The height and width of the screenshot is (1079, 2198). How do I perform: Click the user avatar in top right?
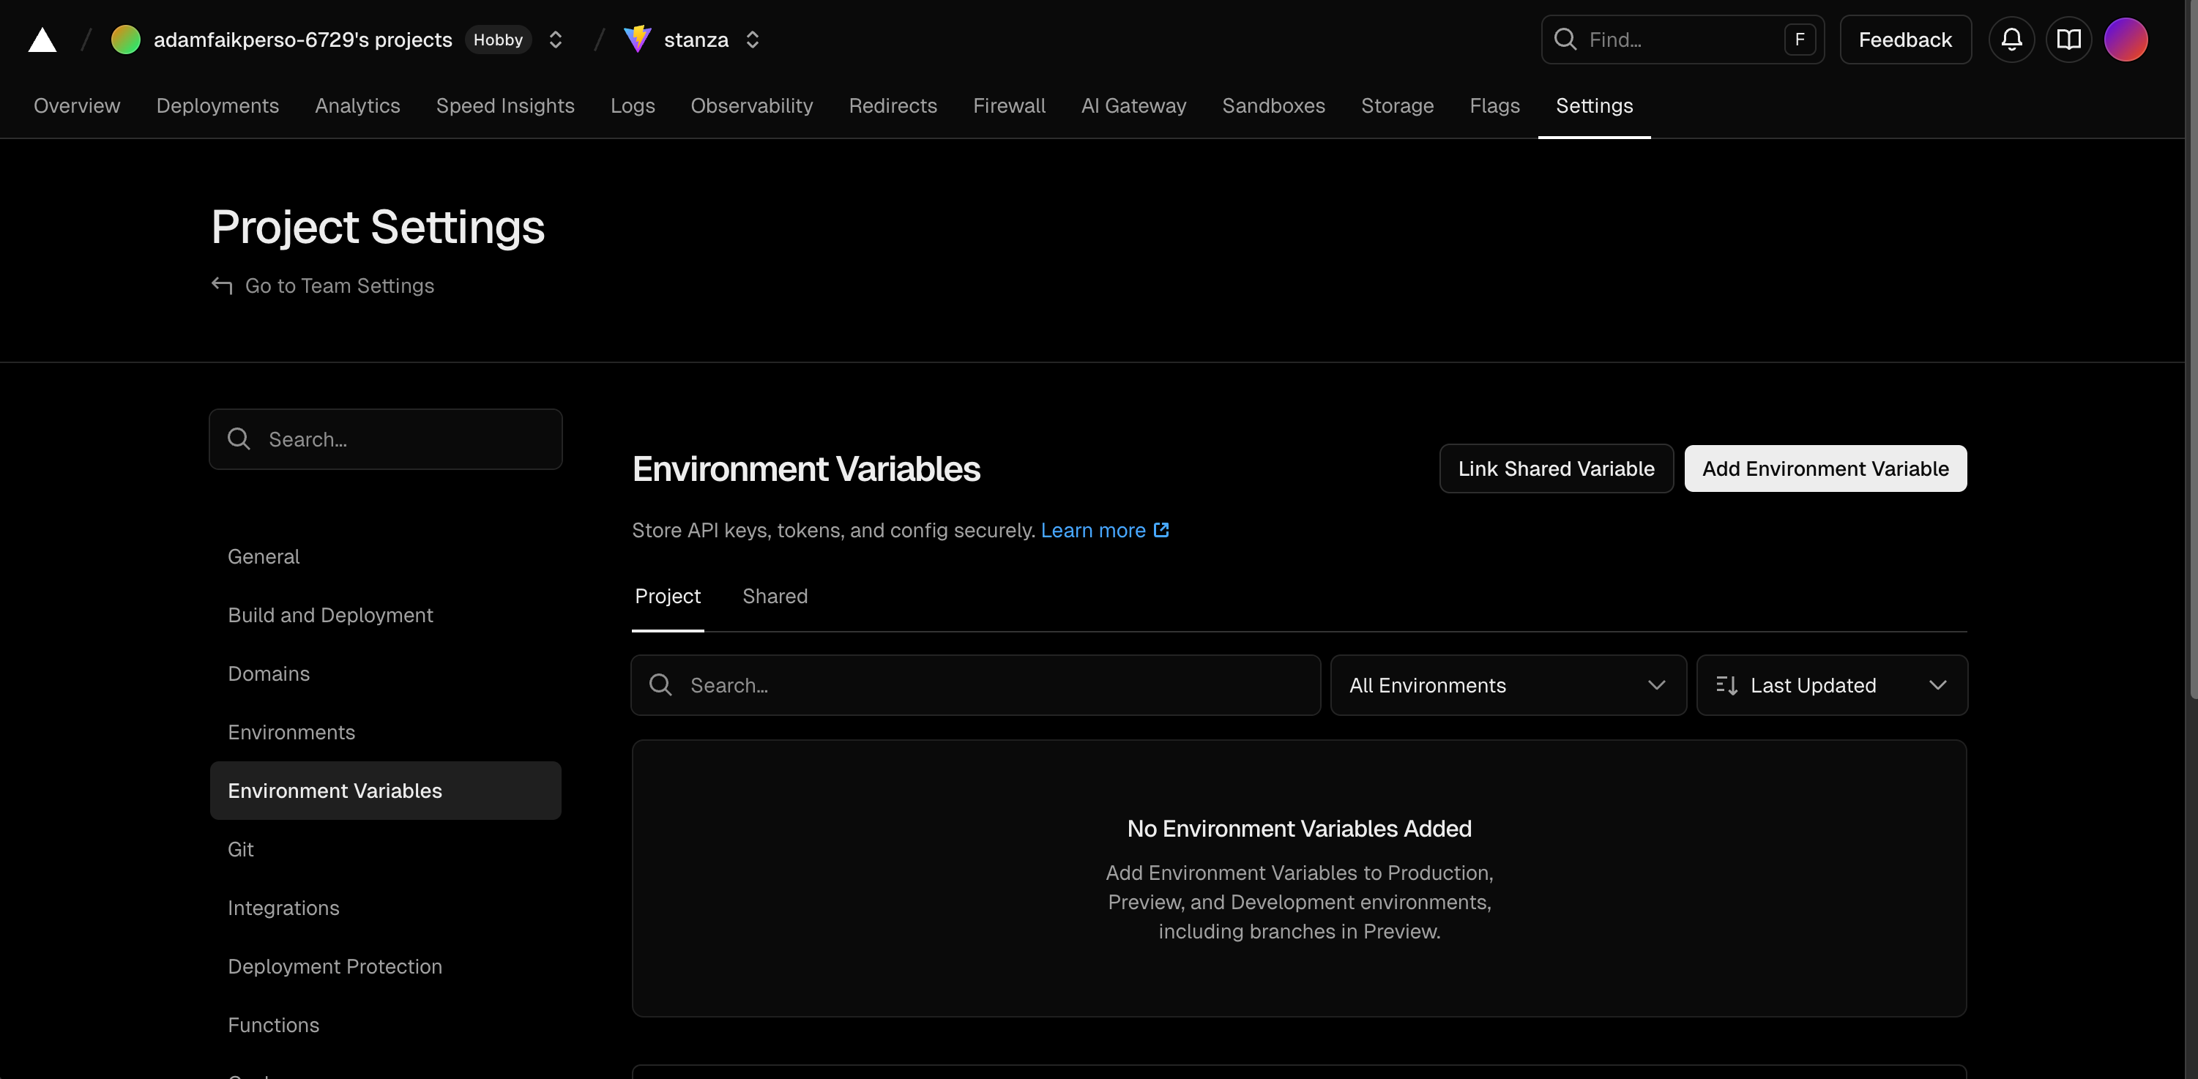tap(2125, 40)
